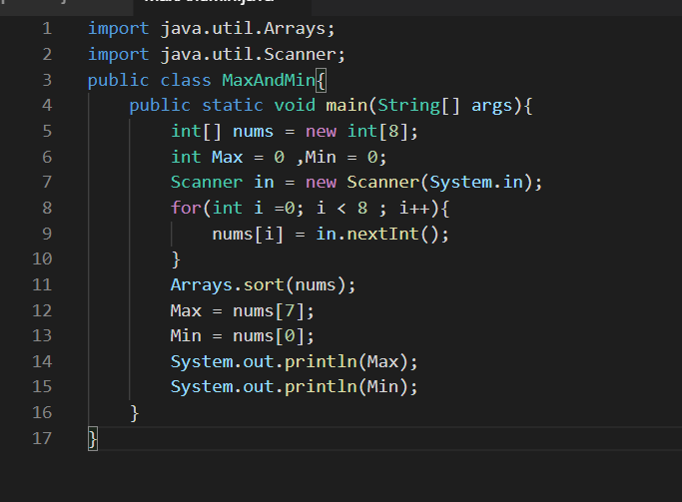Click line number 17 in the gutter
Image resolution: width=682 pixels, height=502 pixels.
[x=42, y=438]
